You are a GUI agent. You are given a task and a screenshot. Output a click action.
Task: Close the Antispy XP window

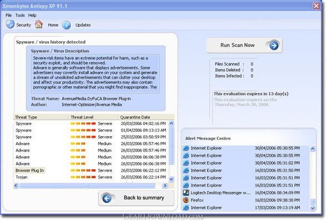316,6
